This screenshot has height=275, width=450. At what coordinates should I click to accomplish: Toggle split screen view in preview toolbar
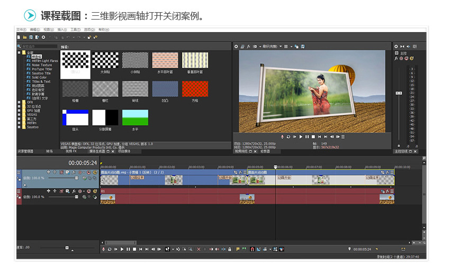[x=255, y=47]
